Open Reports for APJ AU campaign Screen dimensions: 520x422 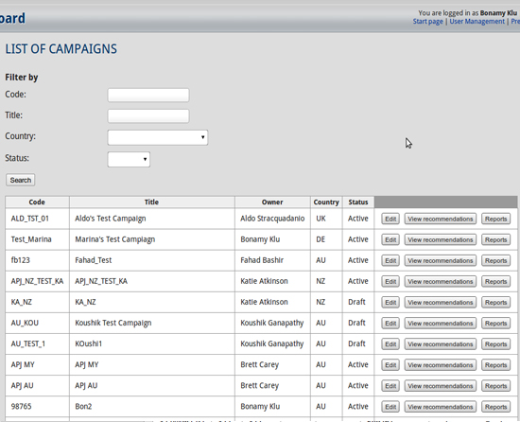[x=495, y=386]
